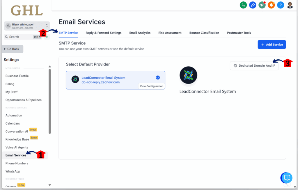
Task: Click the green quick action icon beside search
Action: click(x=47, y=37)
